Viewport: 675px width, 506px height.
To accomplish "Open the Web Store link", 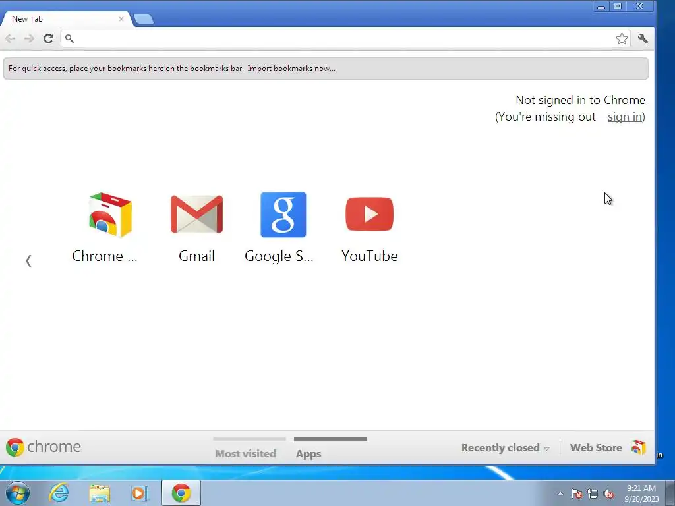I will click(596, 448).
